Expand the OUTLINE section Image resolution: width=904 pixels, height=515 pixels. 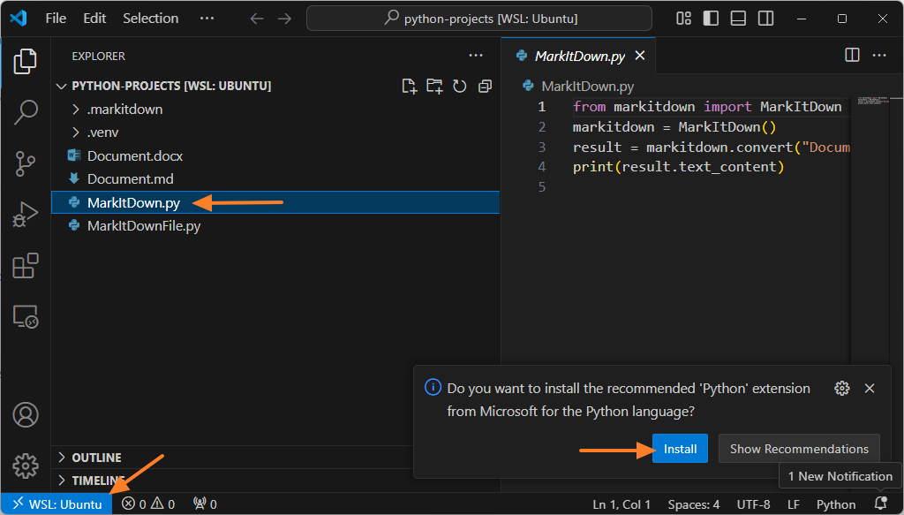(96, 458)
